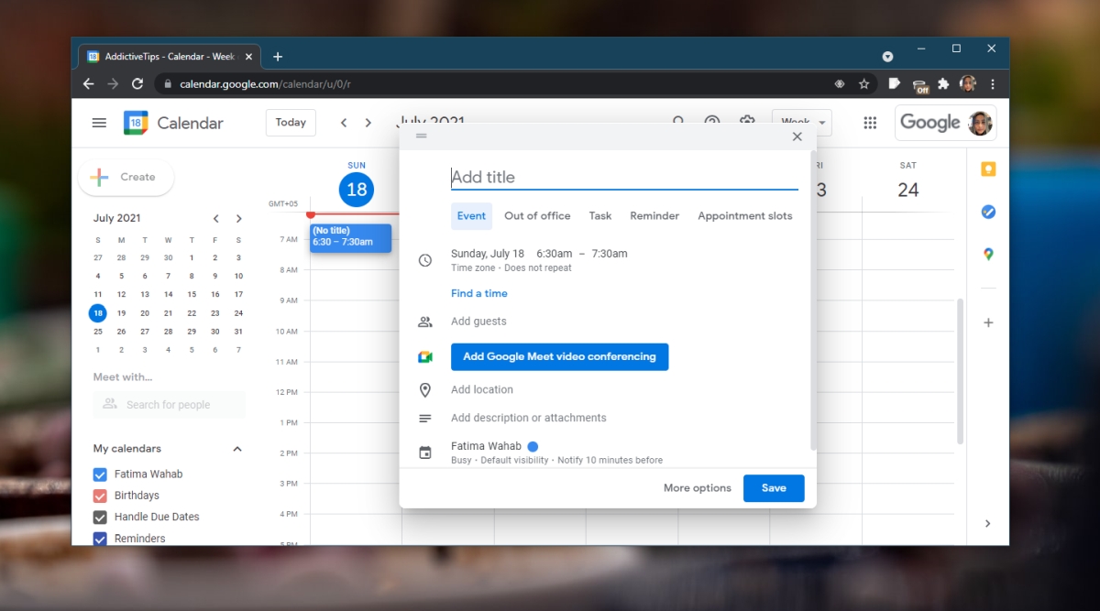This screenshot has height=611, width=1100.
Task: Click Sunday, July 18 date text
Action: point(488,254)
